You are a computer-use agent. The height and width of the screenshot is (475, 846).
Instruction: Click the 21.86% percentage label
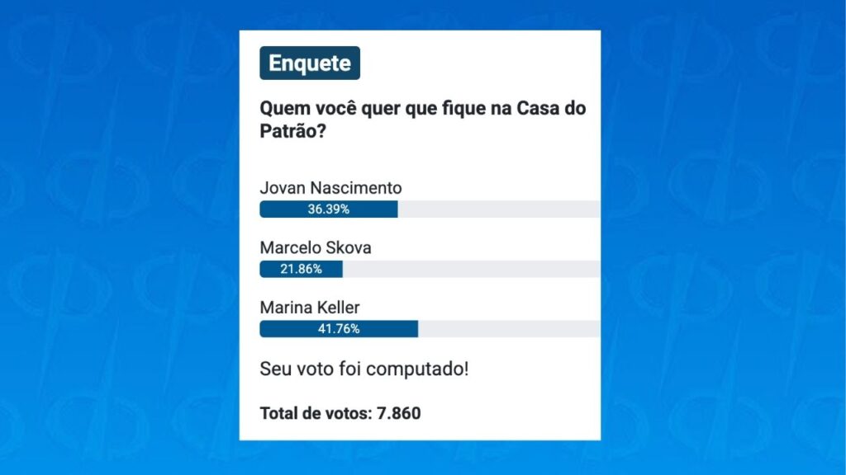tap(301, 269)
